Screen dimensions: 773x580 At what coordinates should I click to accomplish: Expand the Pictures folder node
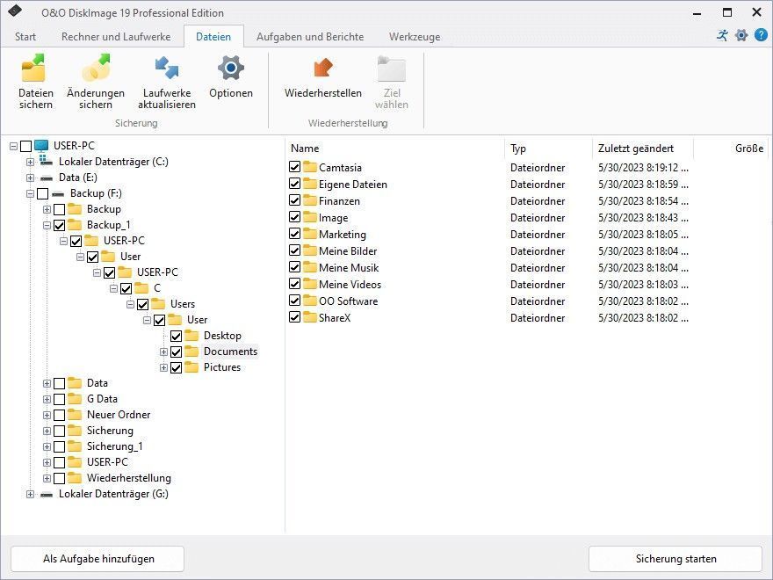pyautogui.click(x=163, y=368)
